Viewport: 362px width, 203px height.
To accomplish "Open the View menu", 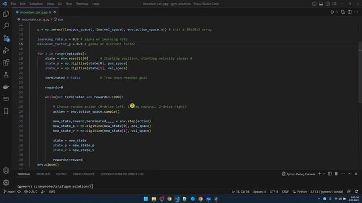I will [x=50, y=4].
